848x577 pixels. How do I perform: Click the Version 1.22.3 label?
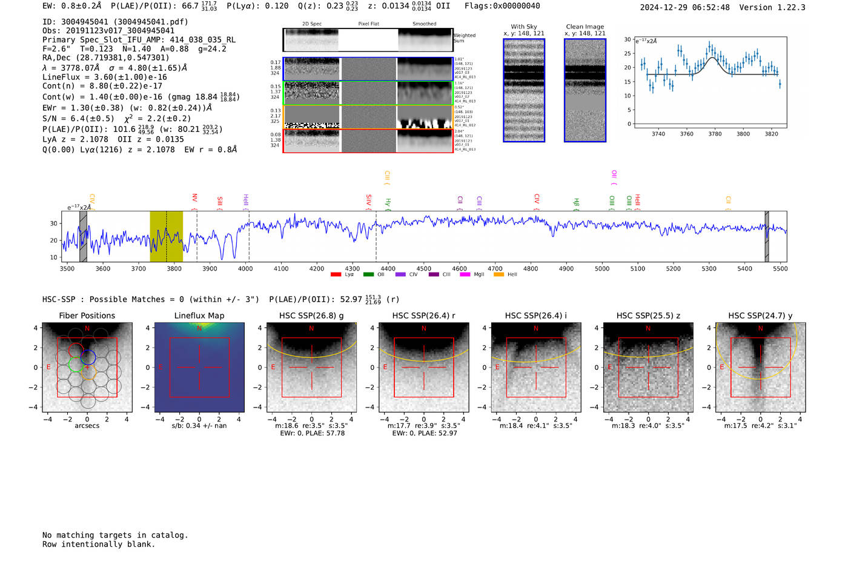point(772,8)
